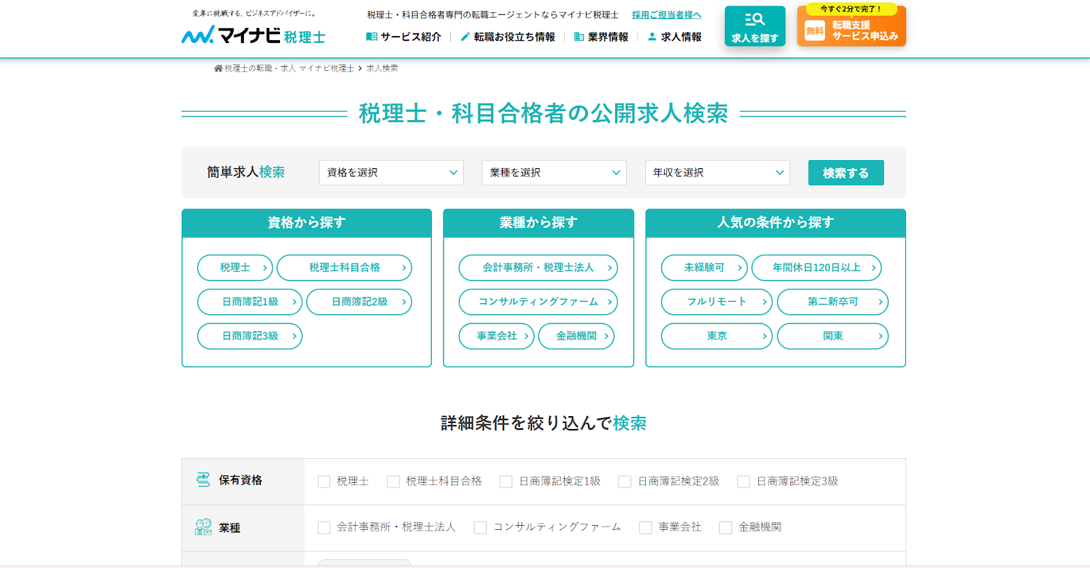Expand the 業種を選択 dropdown
This screenshot has height=568, width=1090.
click(554, 173)
